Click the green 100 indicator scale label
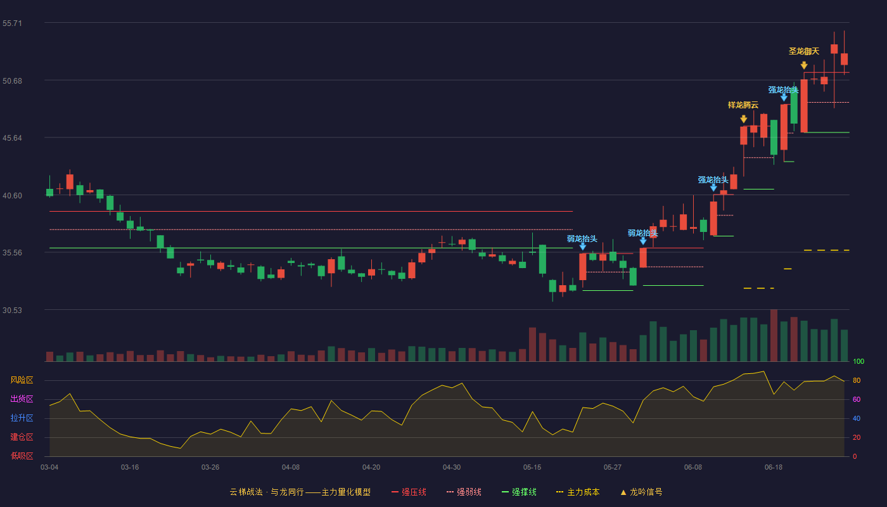Screen dimensions: 887x507 pyautogui.click(x=858, y=362)
